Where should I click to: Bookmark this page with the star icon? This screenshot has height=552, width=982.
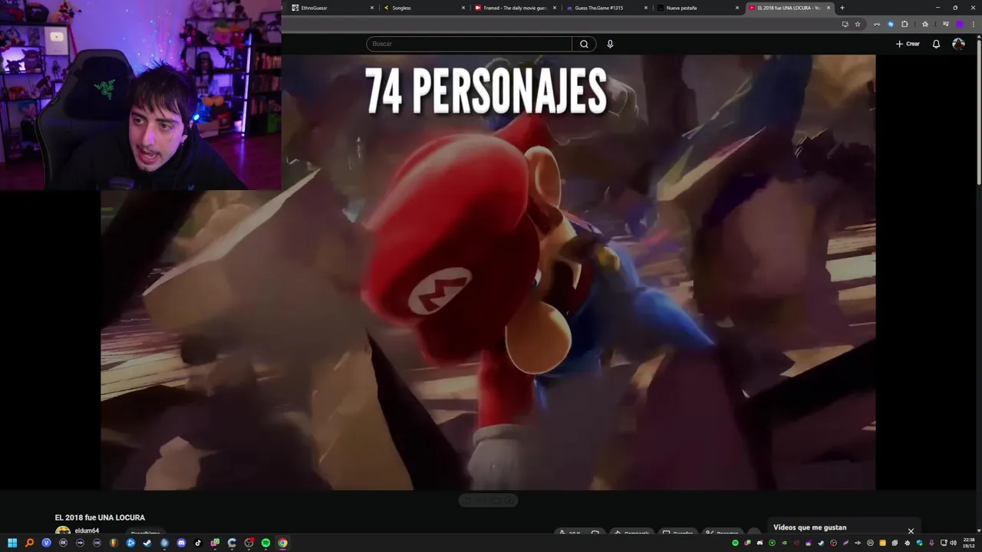pos(858,24)
